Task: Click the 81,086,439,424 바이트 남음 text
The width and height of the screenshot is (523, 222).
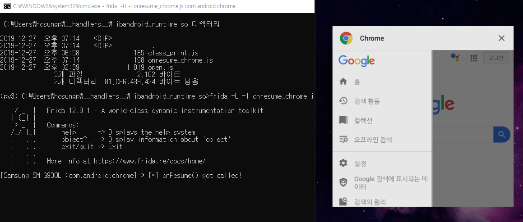Action: [x=151, y=82]
